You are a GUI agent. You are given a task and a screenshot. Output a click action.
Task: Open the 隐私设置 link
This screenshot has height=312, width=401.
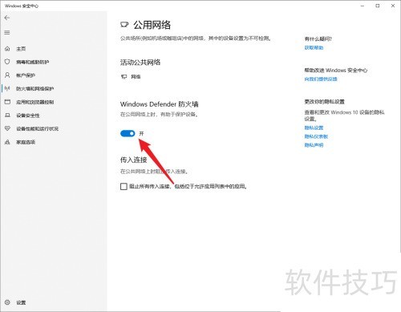[314, 128]
